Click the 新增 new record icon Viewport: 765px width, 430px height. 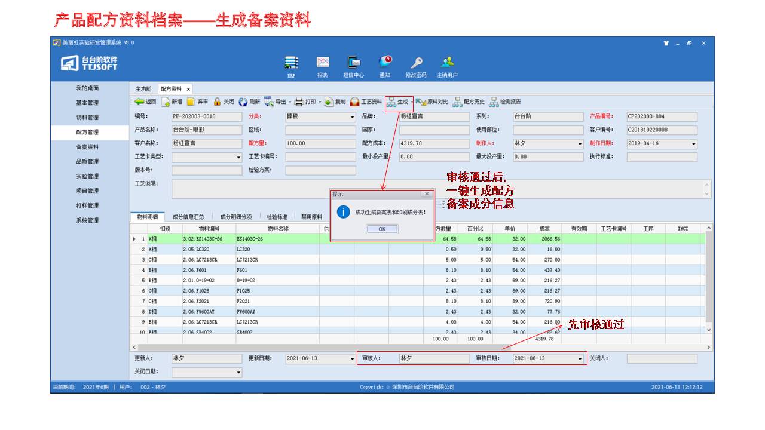click(165, 102)
